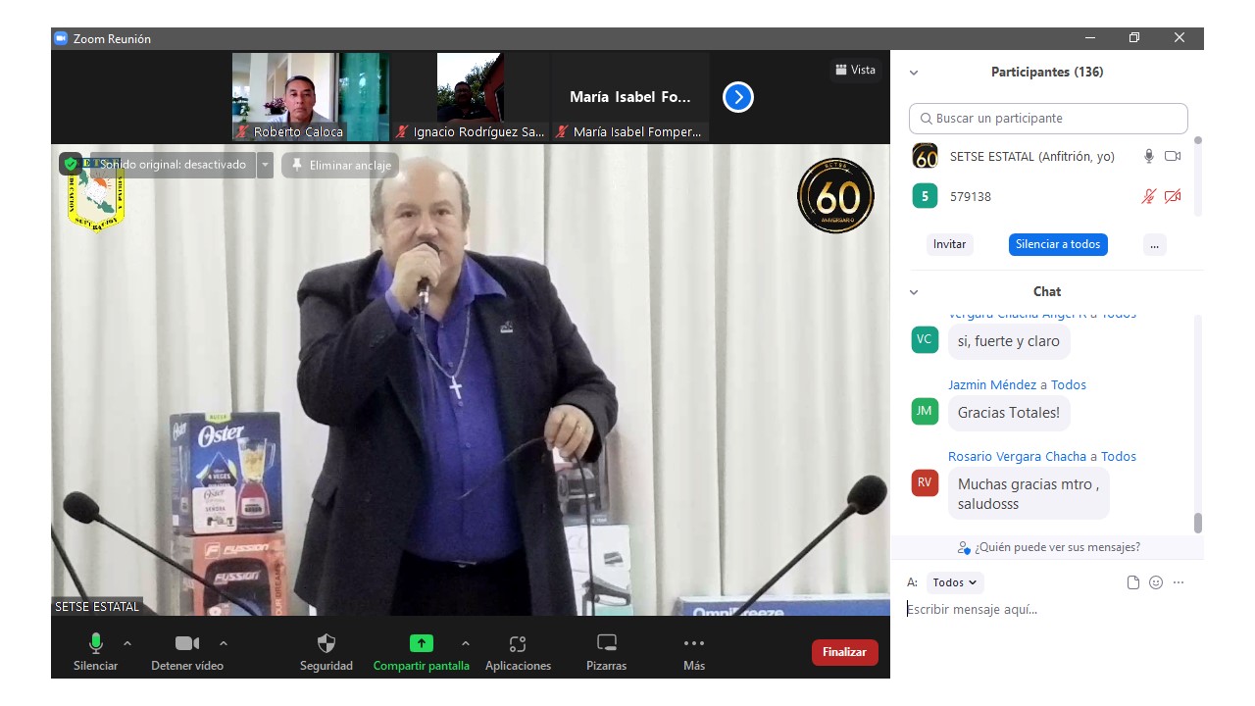Viewport: 1255px width, 706px height.
Task: Open the Seguridad shield menu
Action: click(x=326, y=652)
